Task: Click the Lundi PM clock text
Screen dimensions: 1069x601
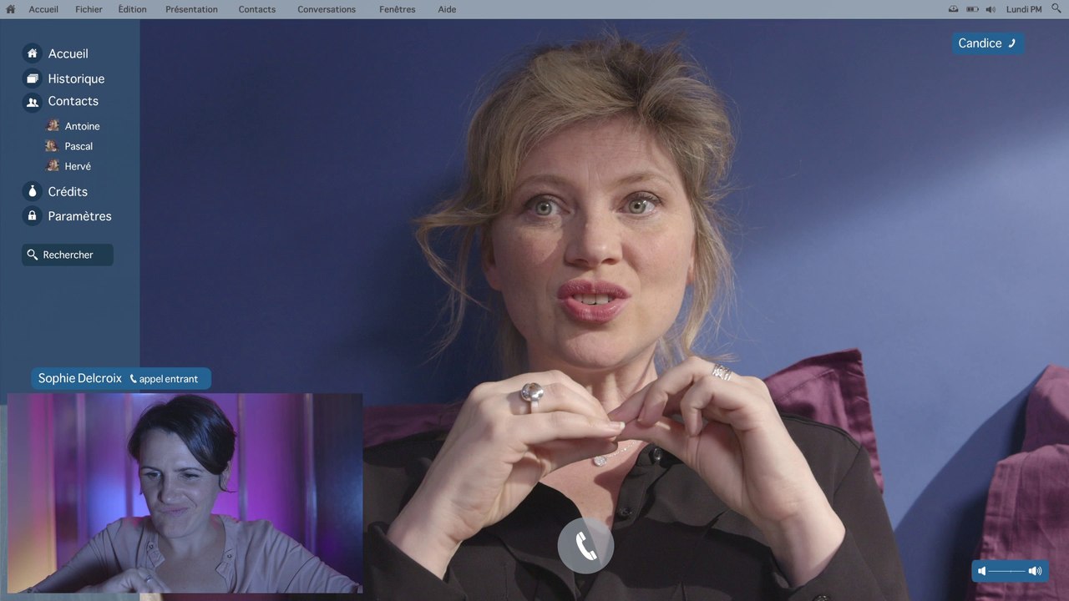Action: [1024, 9]
